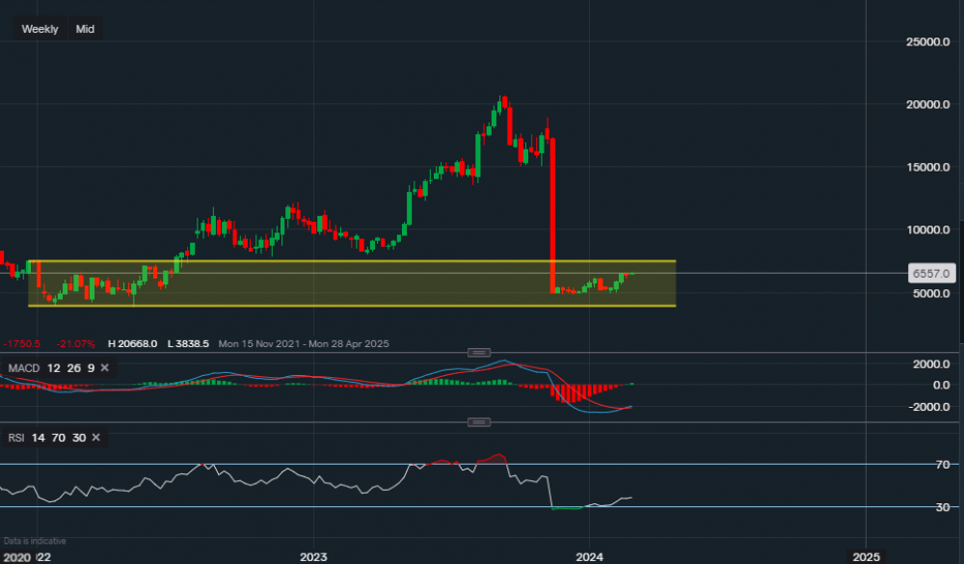The width and height of the screenshot is (964, 564).
Task: Click the resize handle above RSI pane
Action: (478, 422)
